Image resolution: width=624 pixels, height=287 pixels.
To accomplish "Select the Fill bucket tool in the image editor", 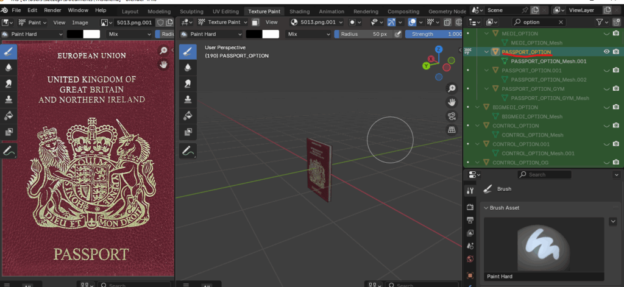I will [x=9, y=115].
